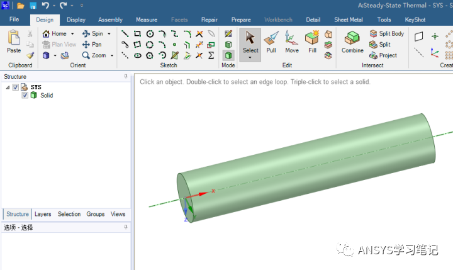This screenshot has height=270, width=453.
Task: Activate the Pan view tool
Action: pyautogui.click(x=92, y=45)
